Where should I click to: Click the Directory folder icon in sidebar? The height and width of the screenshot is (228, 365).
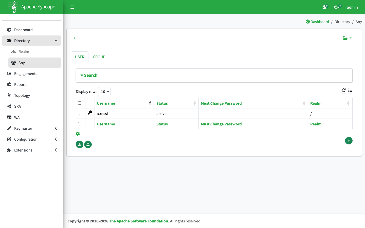(9, 41)
